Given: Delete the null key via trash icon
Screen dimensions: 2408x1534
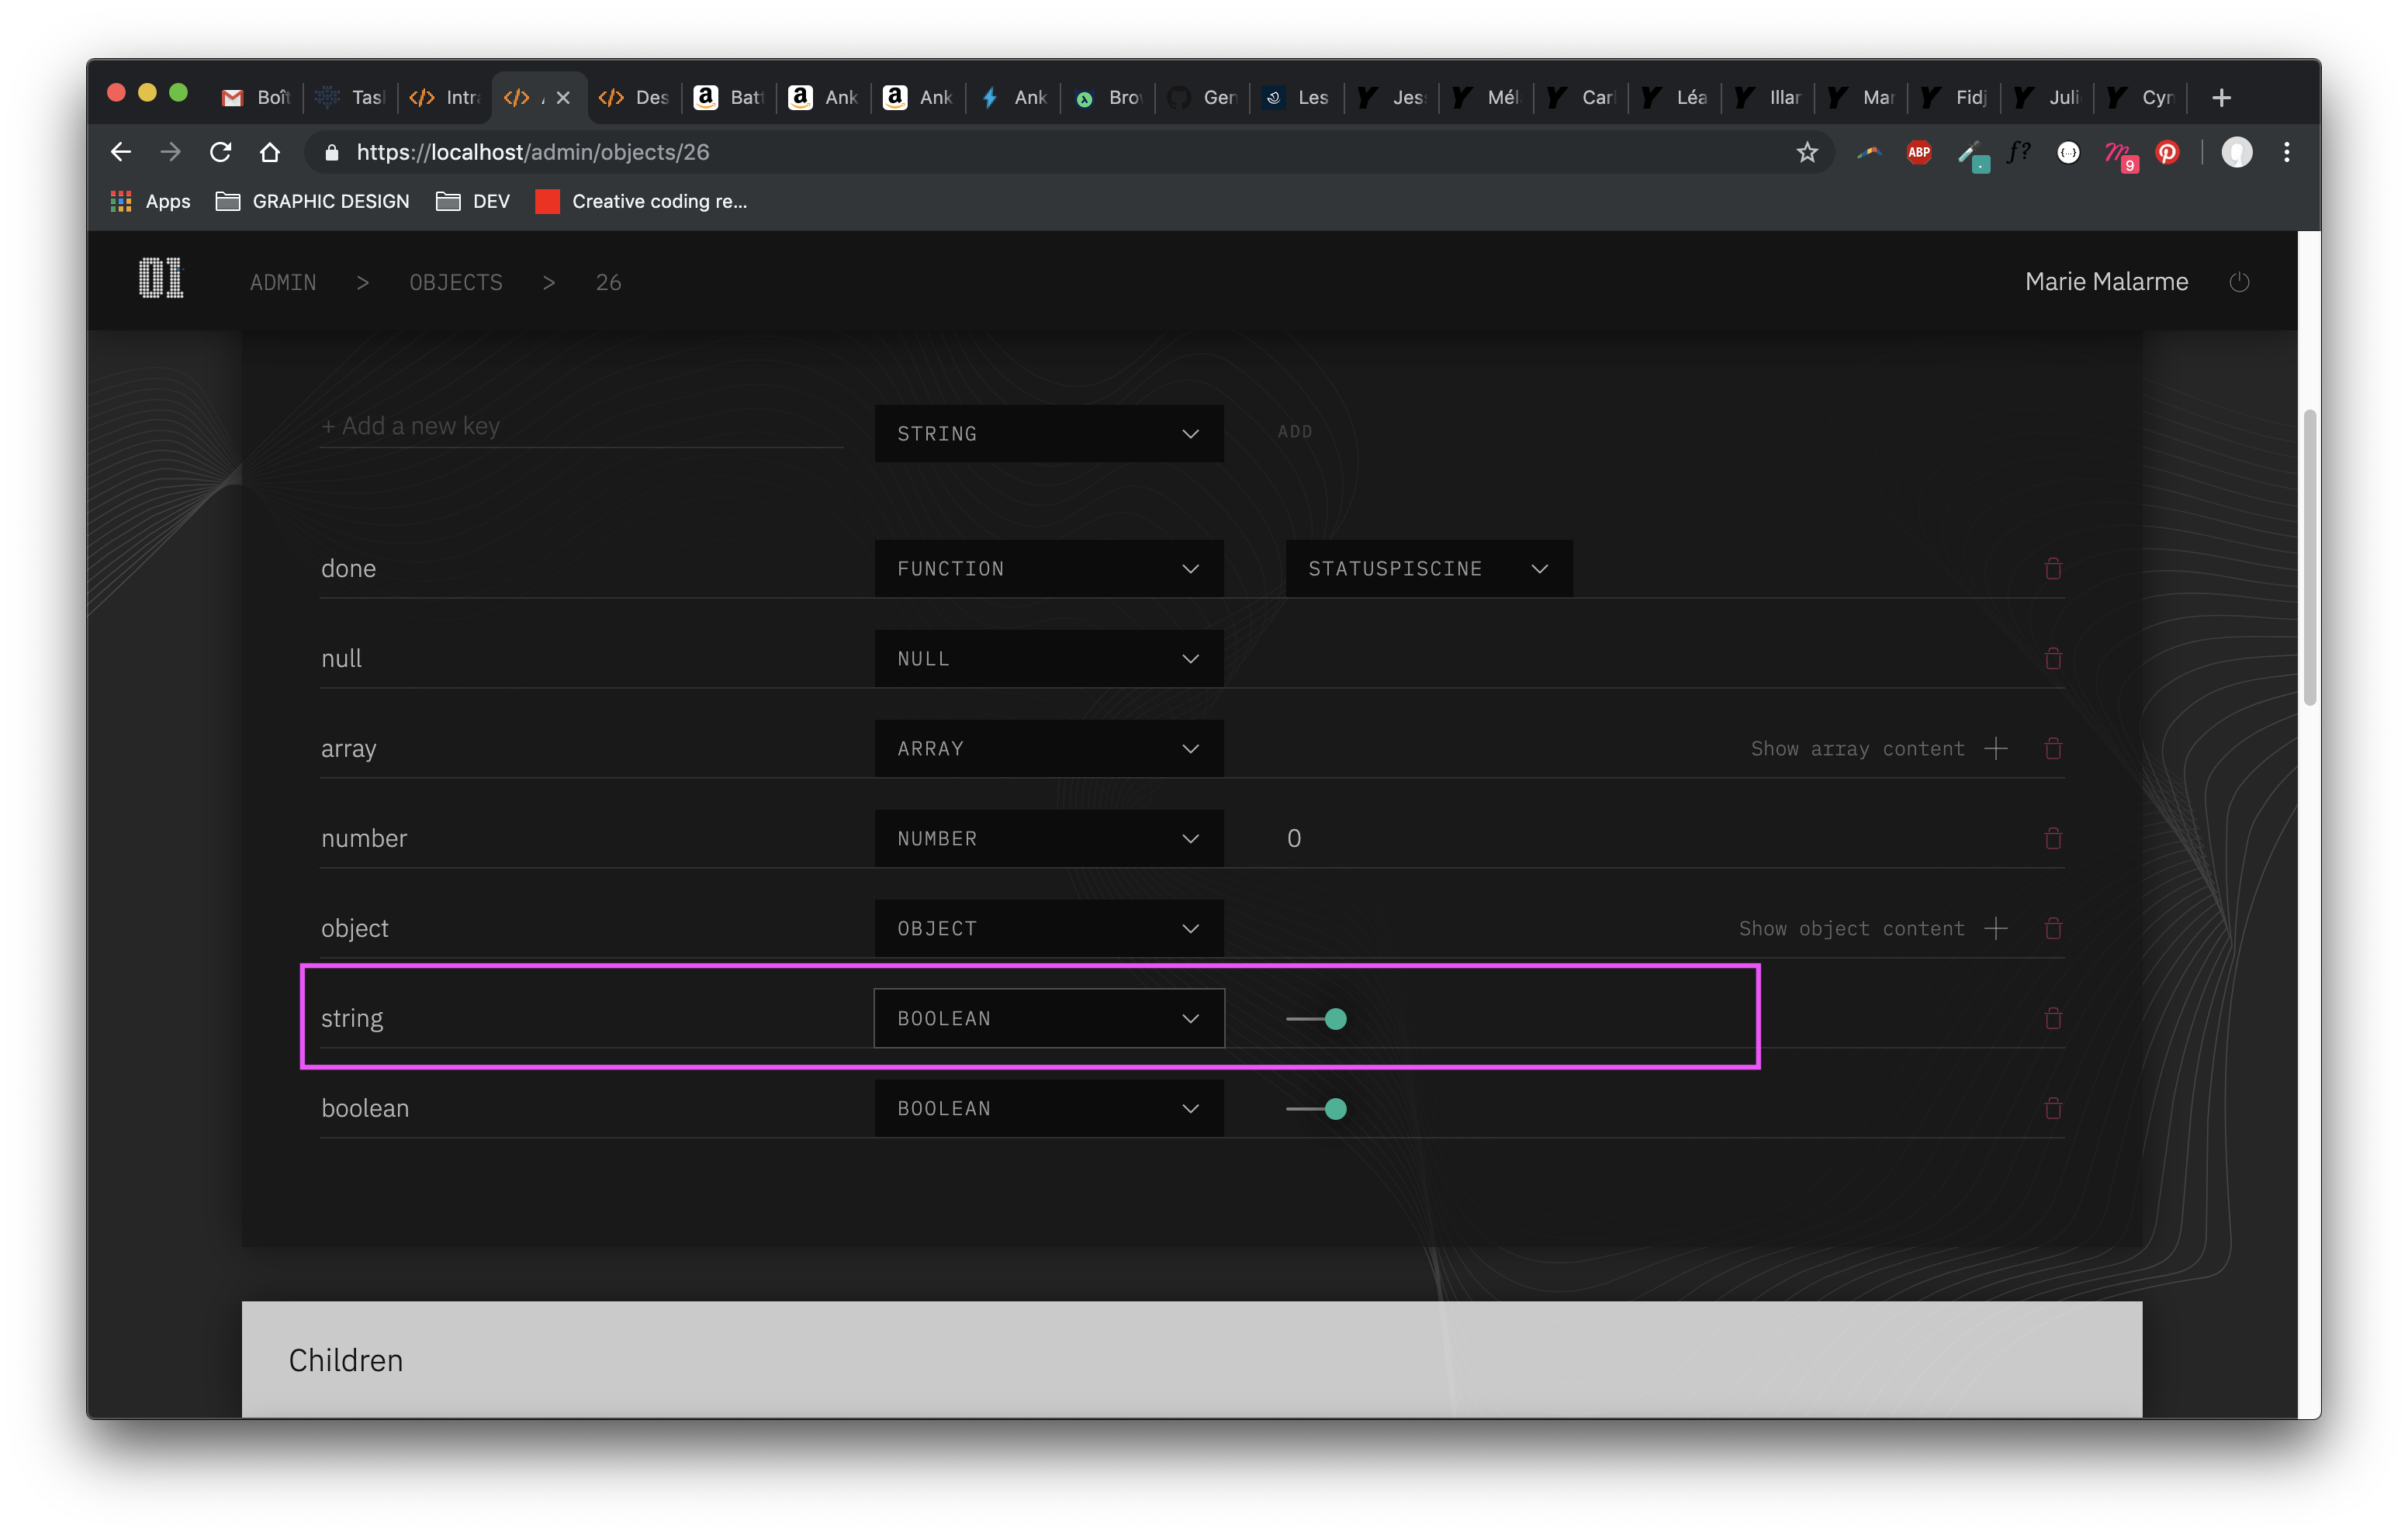Looking at the screenshot, I should tap(2054, 658).
